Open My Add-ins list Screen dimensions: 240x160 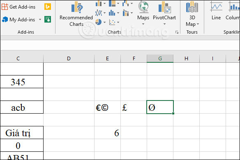point(18,20)
